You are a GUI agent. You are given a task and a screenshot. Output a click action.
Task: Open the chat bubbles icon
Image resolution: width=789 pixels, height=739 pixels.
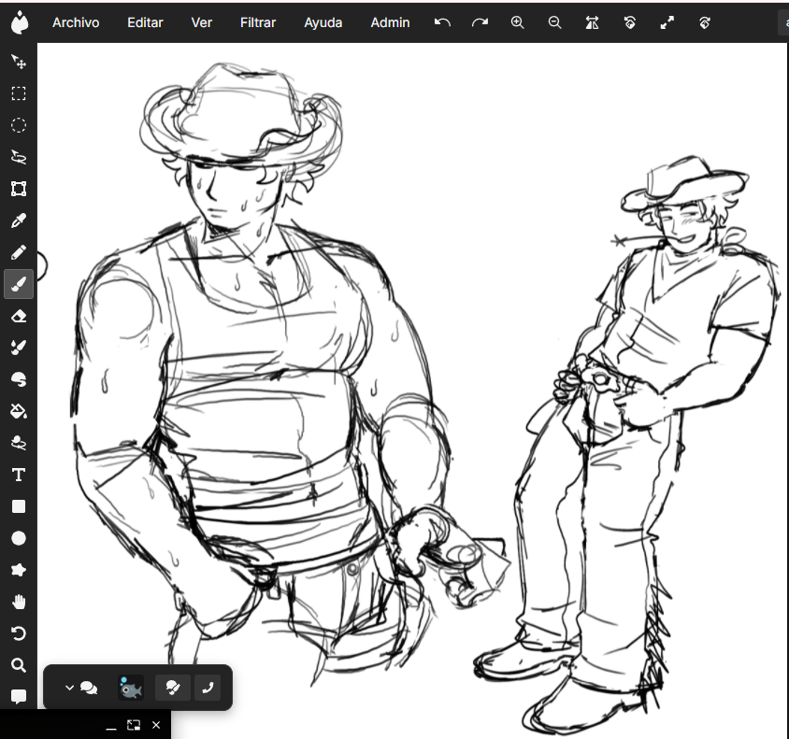pos(89,688)
